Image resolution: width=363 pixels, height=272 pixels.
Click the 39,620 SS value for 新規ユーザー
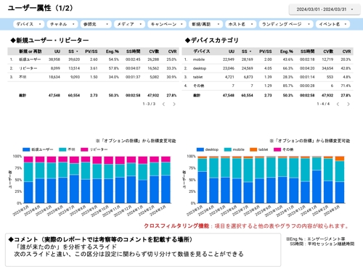click(x=74, y=59)
